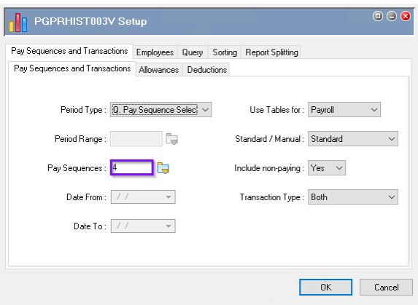Open the Transaction Type dropdown
The width and height of the screenshot is (418, 305).
point(353,197)
